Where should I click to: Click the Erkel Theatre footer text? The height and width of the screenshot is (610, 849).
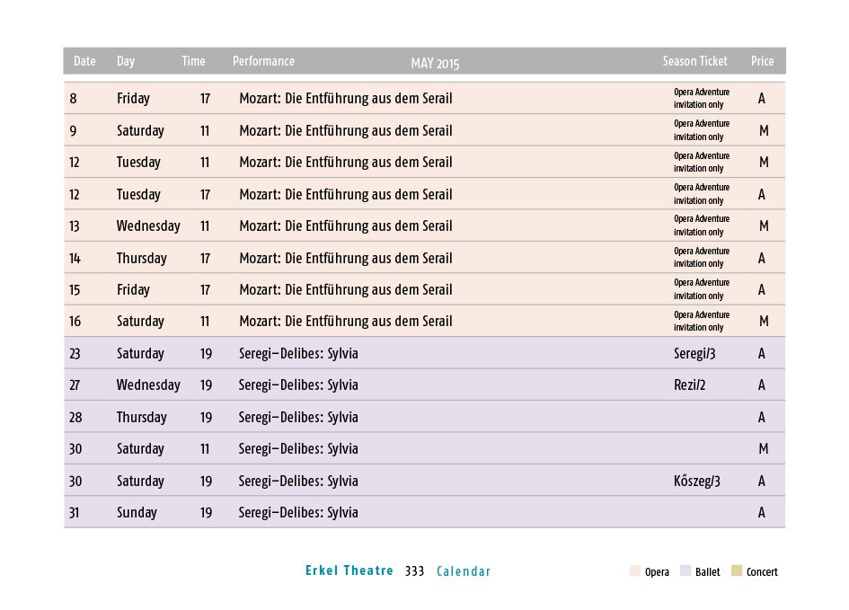pos(349,570)
